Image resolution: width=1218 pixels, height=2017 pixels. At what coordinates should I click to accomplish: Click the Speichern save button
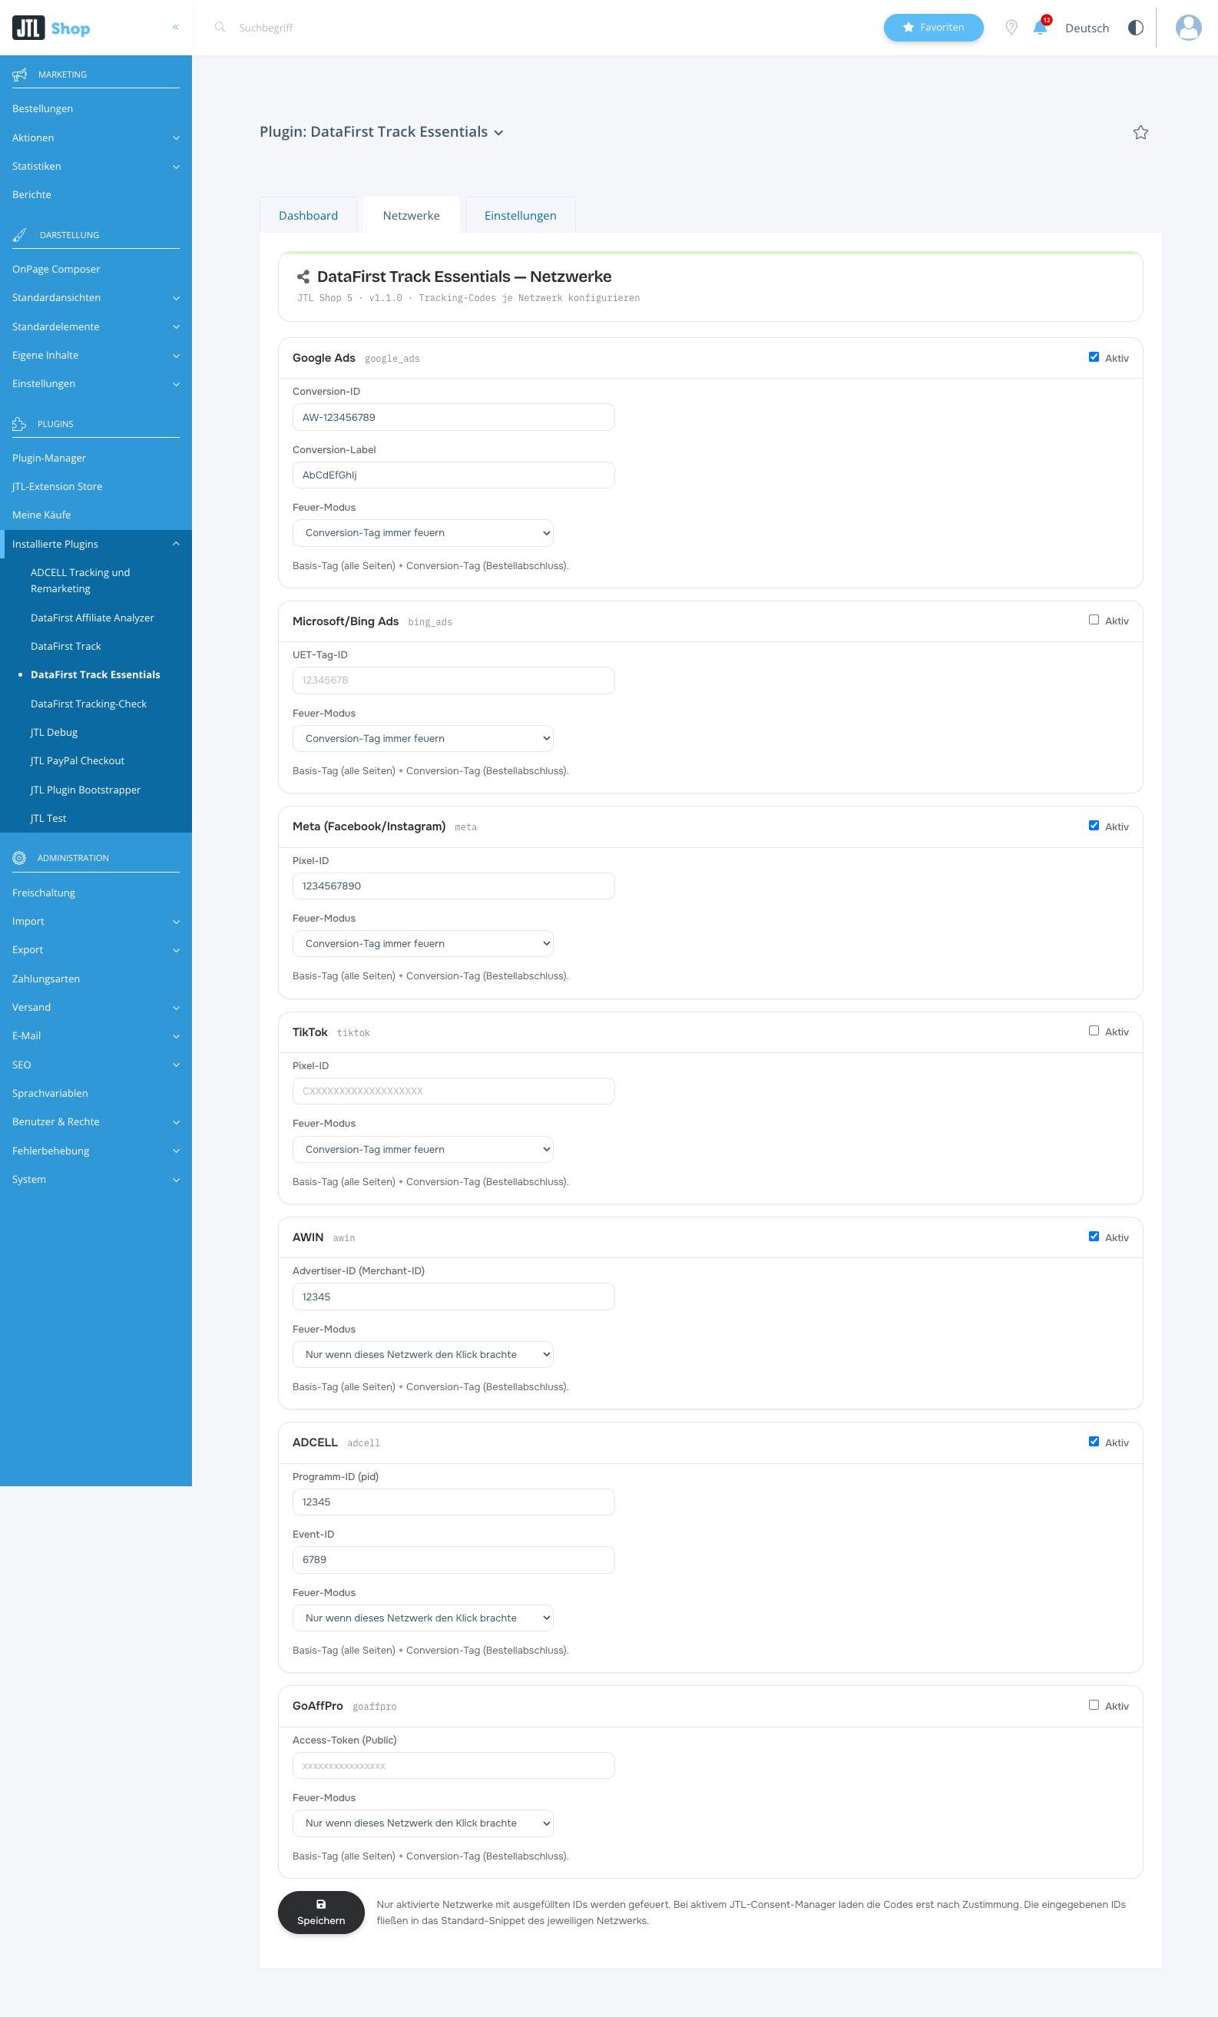(x=321, y=1913)
